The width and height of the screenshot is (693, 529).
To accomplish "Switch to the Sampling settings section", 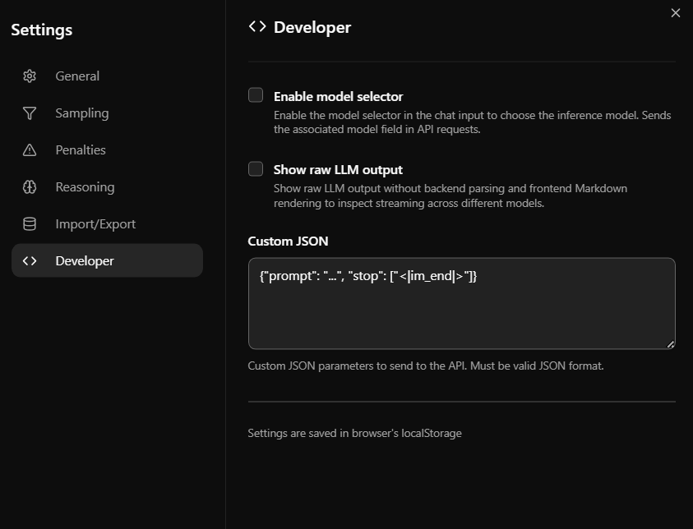I will point(82,113).
